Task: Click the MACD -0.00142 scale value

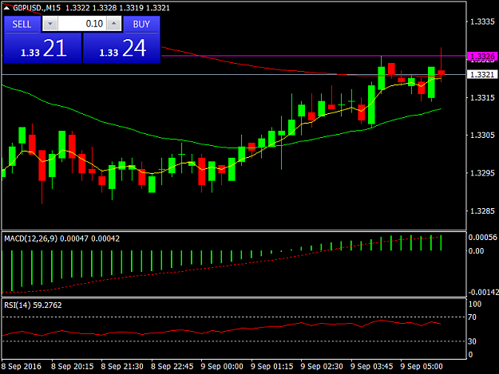Action: 483,293
